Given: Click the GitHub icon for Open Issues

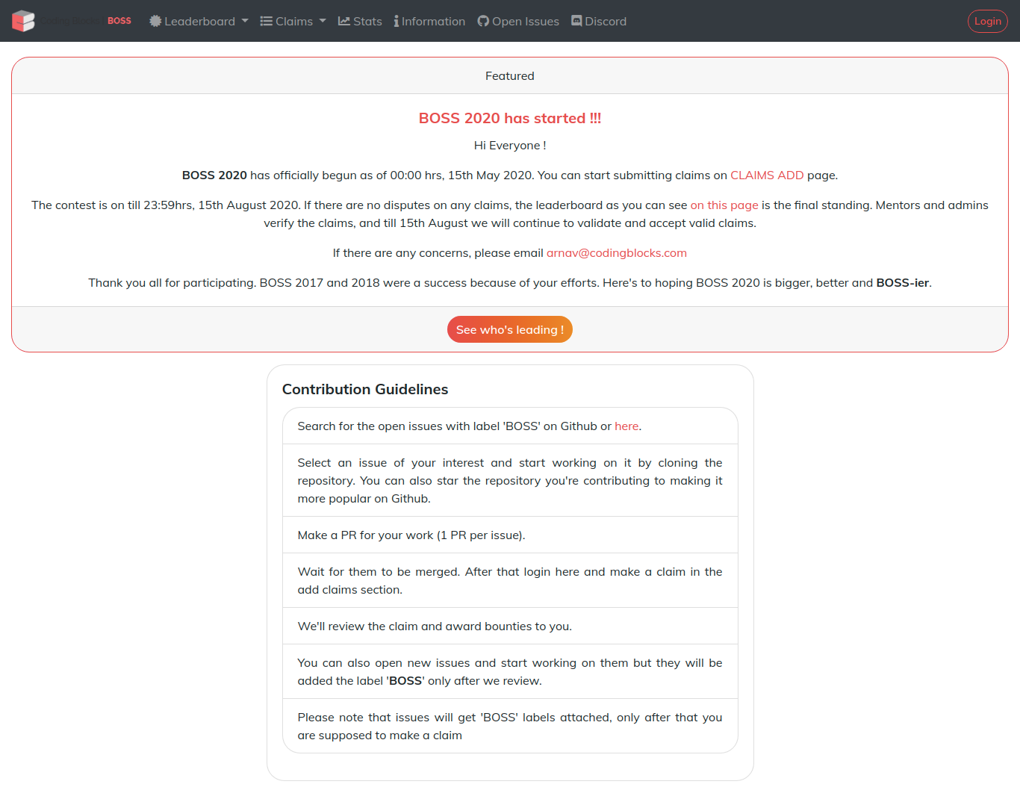Looking at the screenshot, I should [483, 21].
